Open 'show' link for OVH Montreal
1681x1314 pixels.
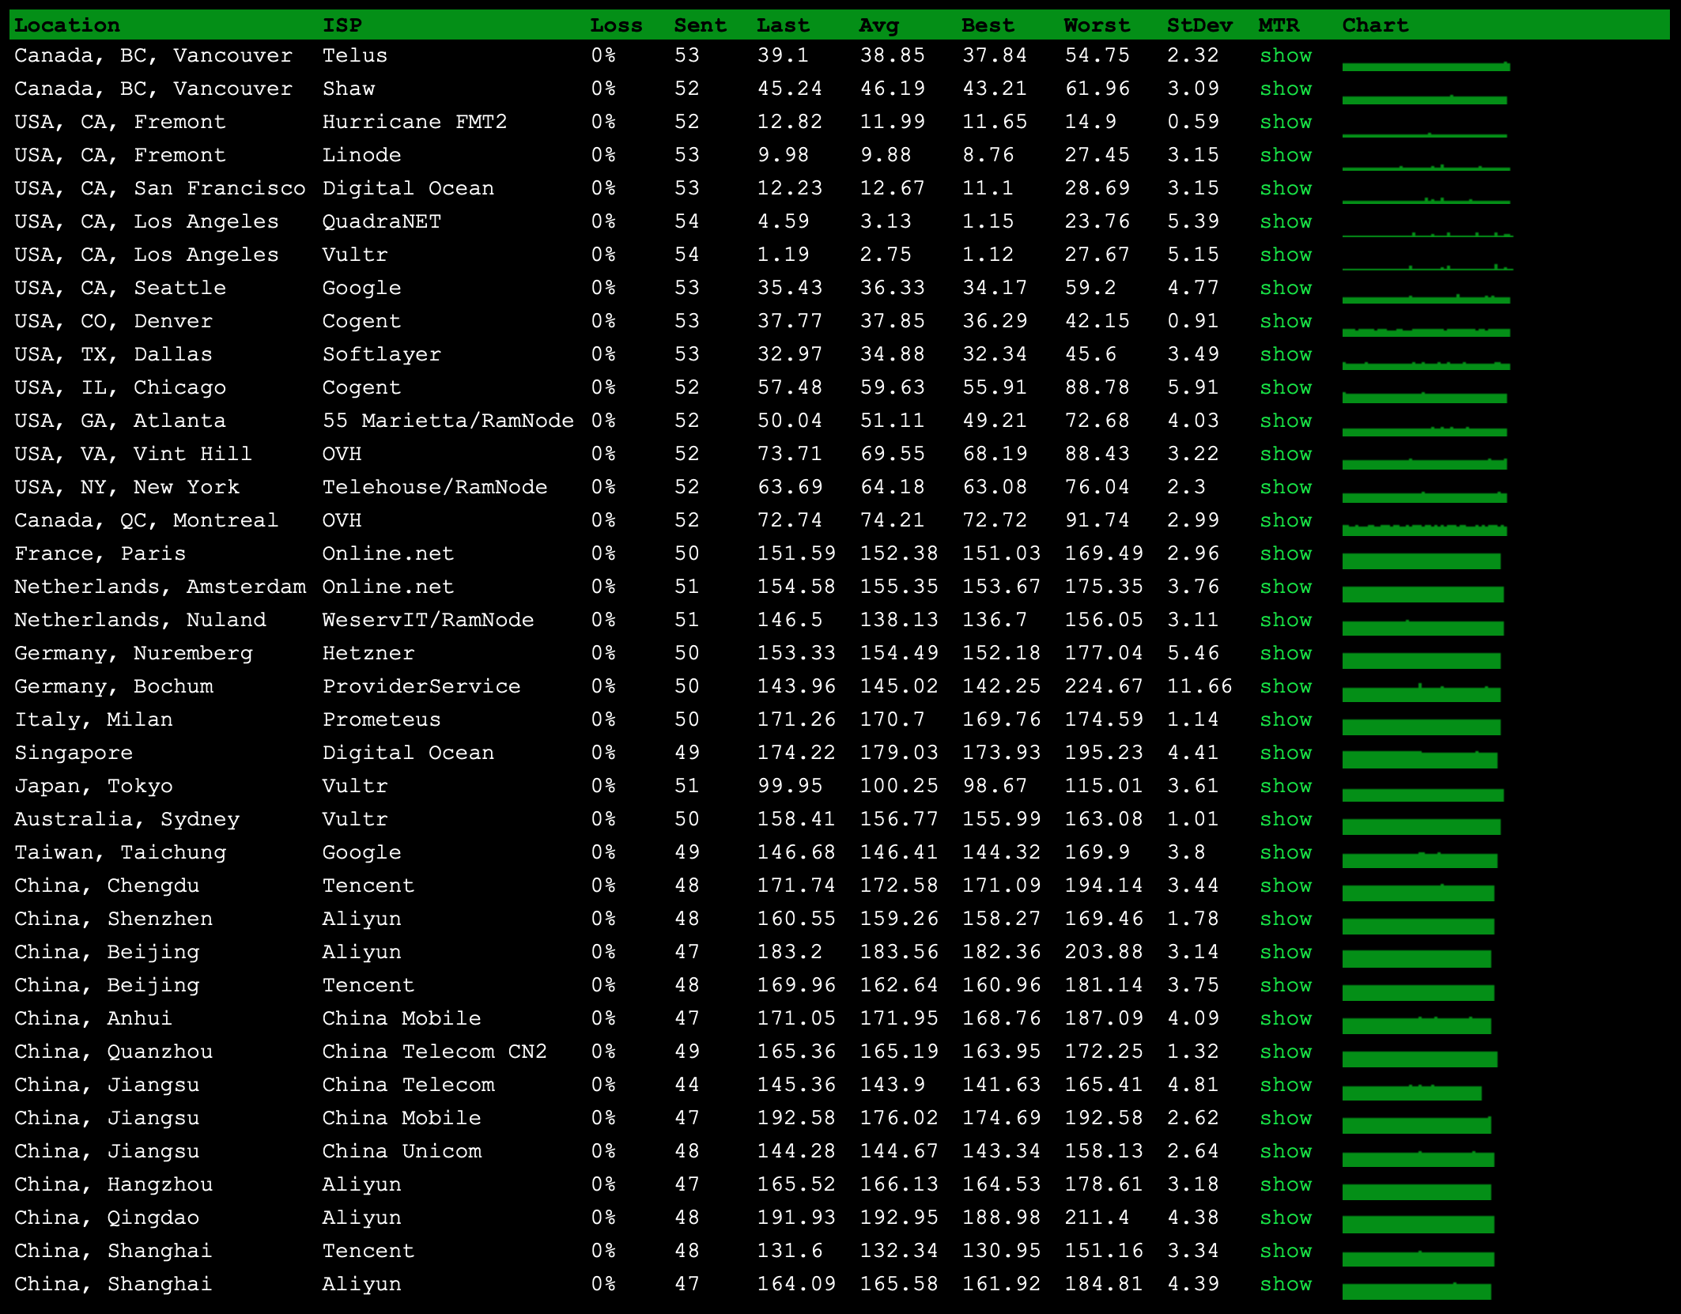1285,520
